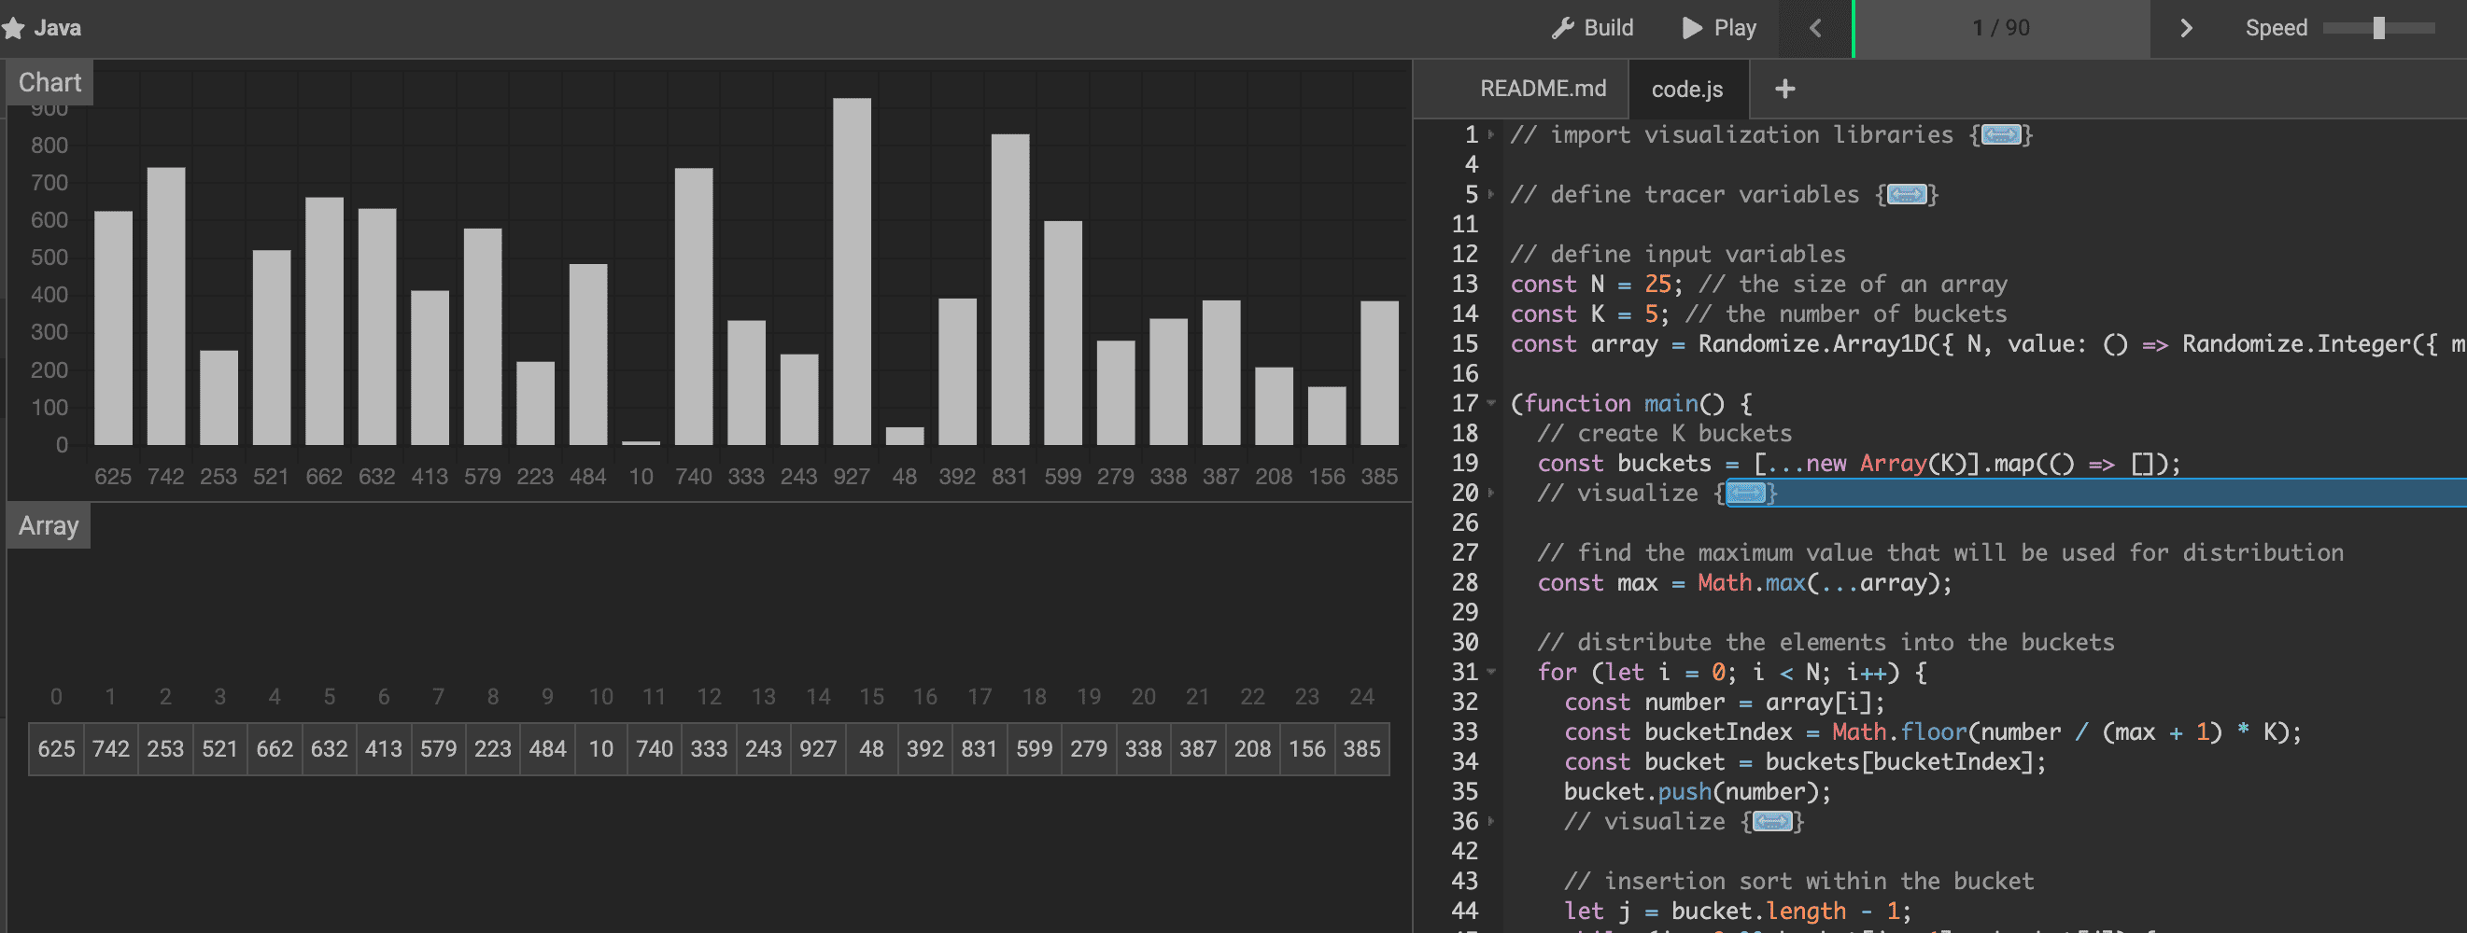Image resolution: width=2467 pixels, height=933 pixels.
Task: Click the chart x-axis label 740
Action: click(694, 477)
